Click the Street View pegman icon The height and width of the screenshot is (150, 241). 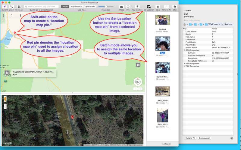(x=5, y=99)
